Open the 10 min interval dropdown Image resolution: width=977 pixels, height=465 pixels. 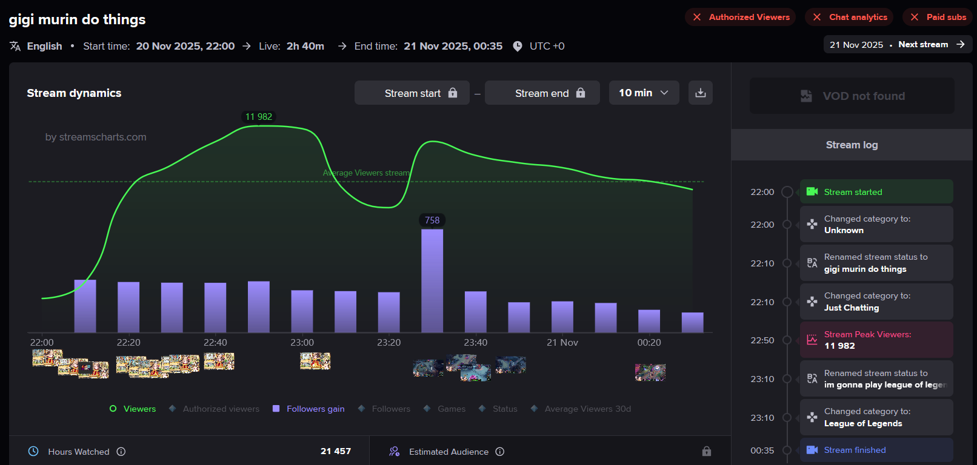tap(644, 93)
